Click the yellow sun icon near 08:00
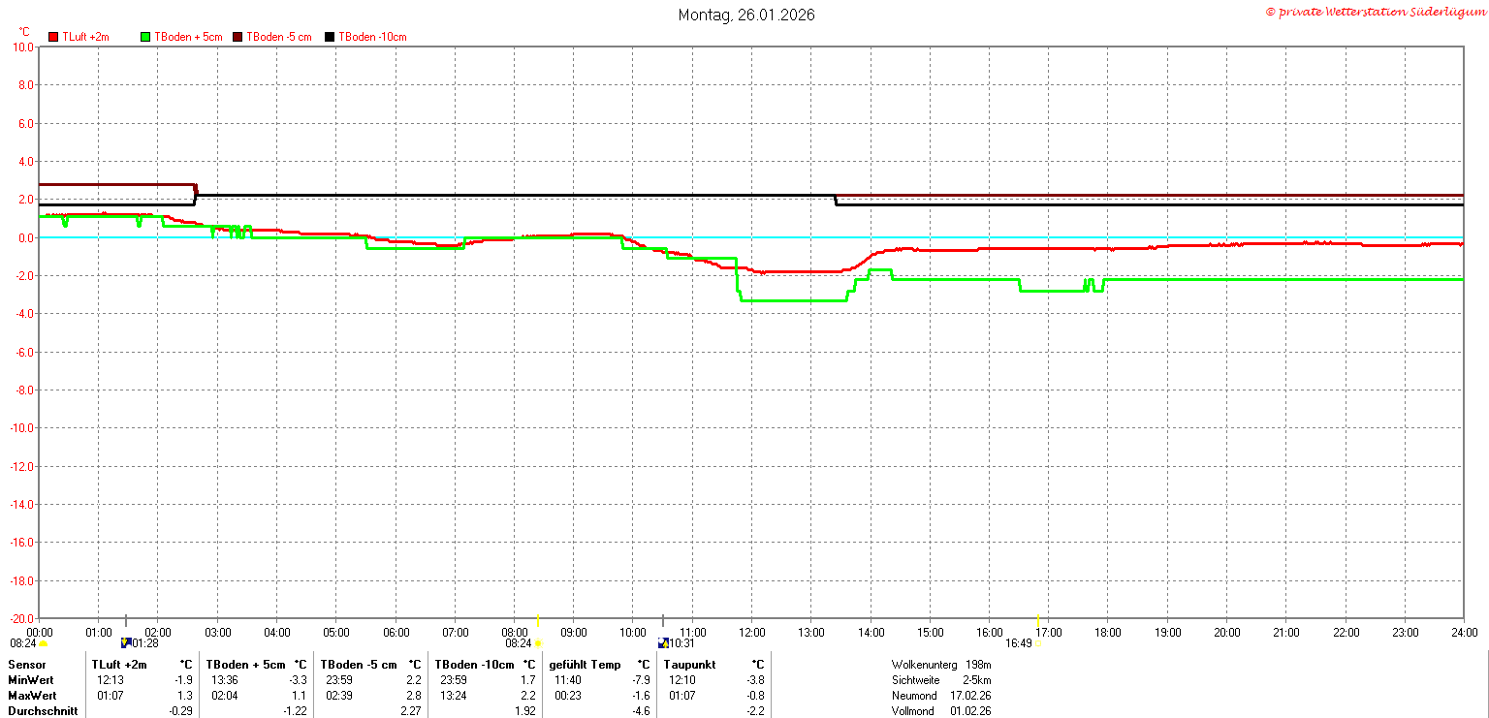Image resolution: width=1489 pixels, height=718 pixels. [538, 643]
